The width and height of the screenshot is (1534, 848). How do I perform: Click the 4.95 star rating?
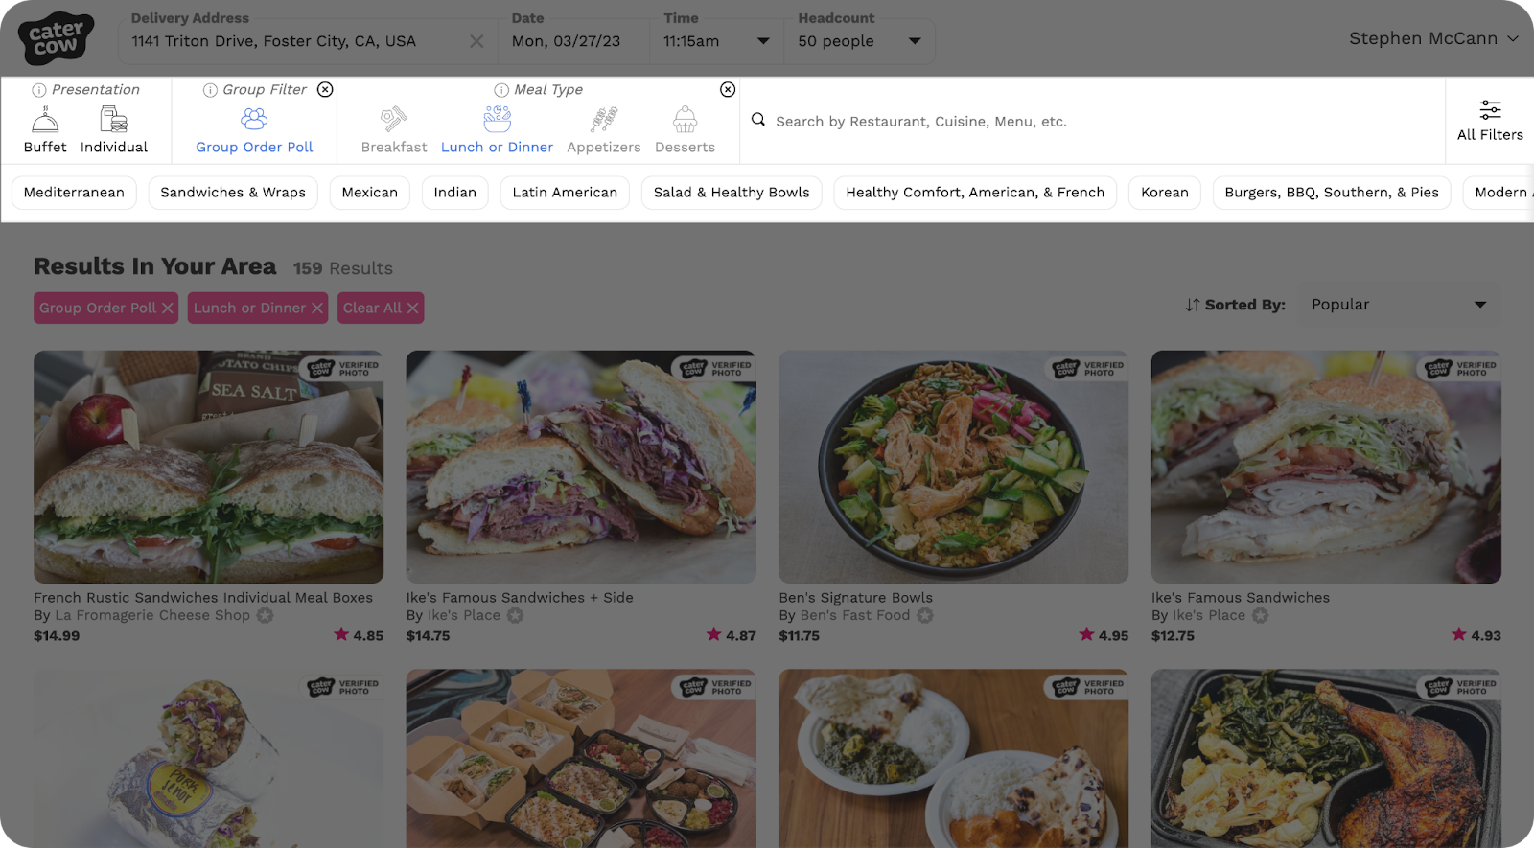[x=1104, y=635]
